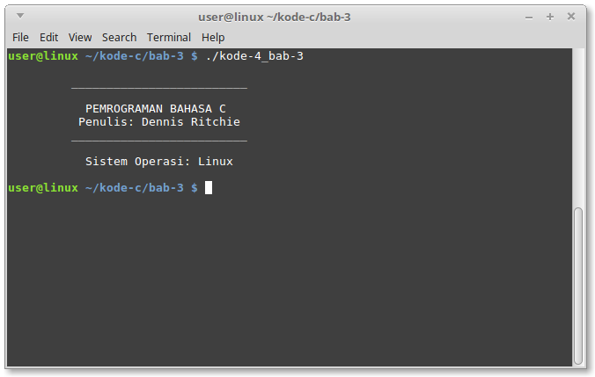This screenshot has width=595, height=377.
Task: Open the Edit menu
Action: pyautogui.click(x=48, y=38)
